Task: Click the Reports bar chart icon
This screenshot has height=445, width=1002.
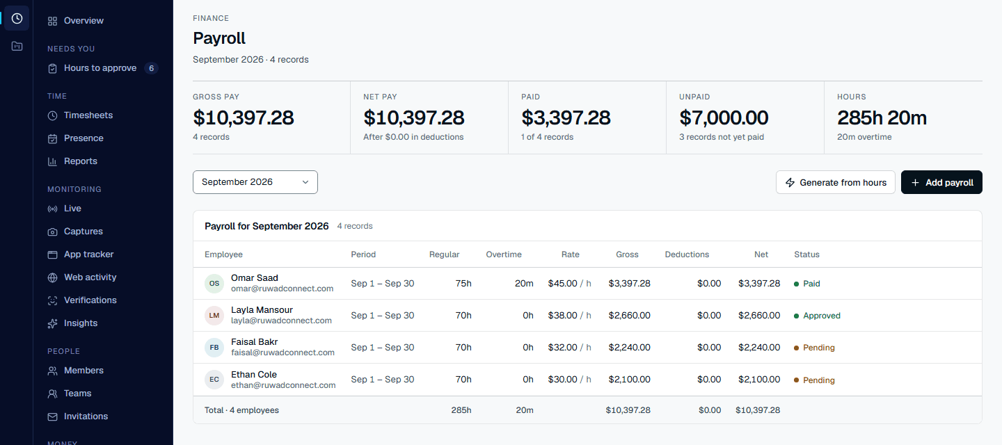Action: pos(52,161)
